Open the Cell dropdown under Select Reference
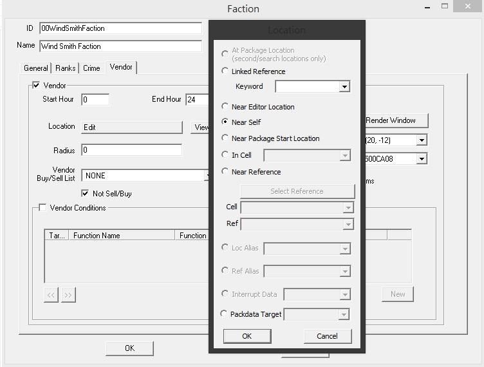The image size is (484, 367). point(348,208)
